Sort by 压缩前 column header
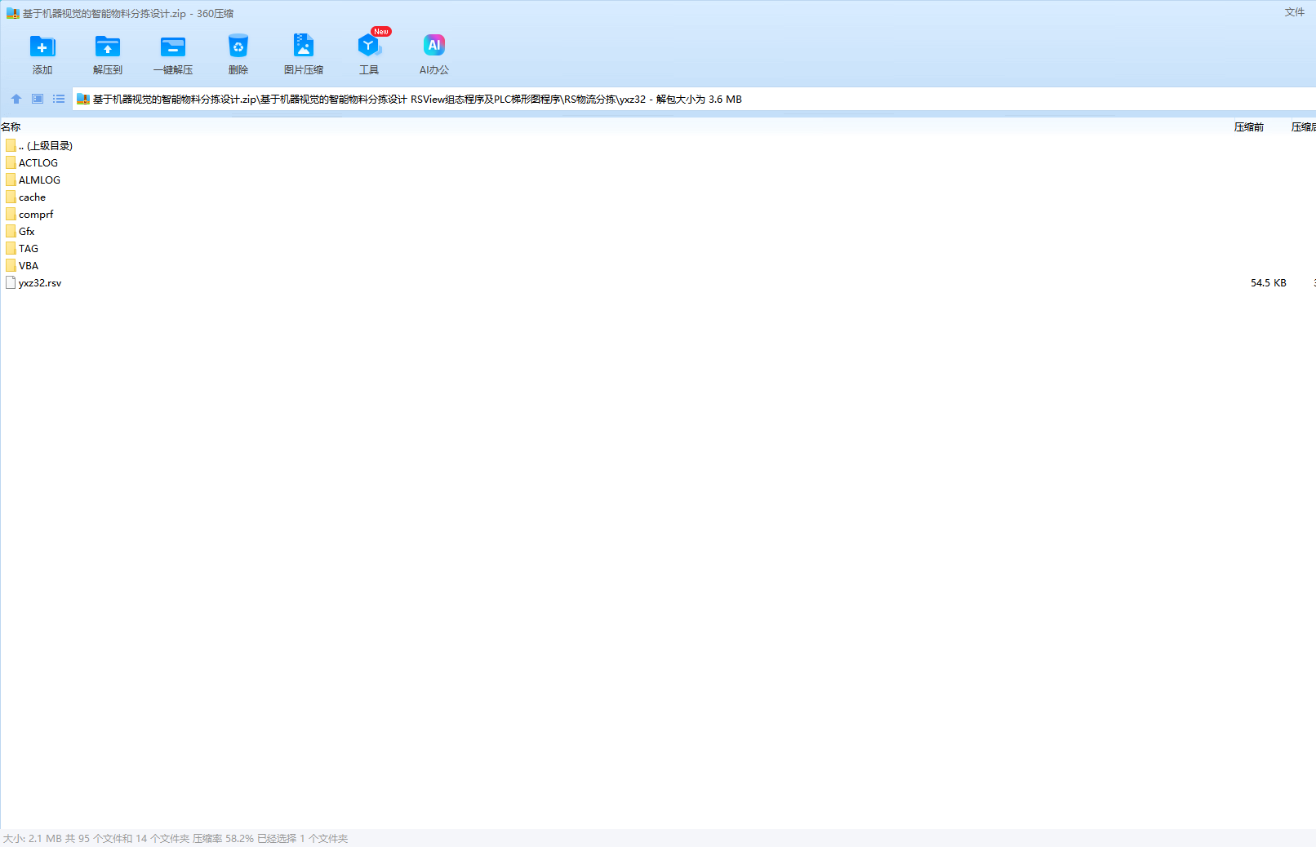The width and height of the screenshot is (1316, 847). (x=1248, y=127)
